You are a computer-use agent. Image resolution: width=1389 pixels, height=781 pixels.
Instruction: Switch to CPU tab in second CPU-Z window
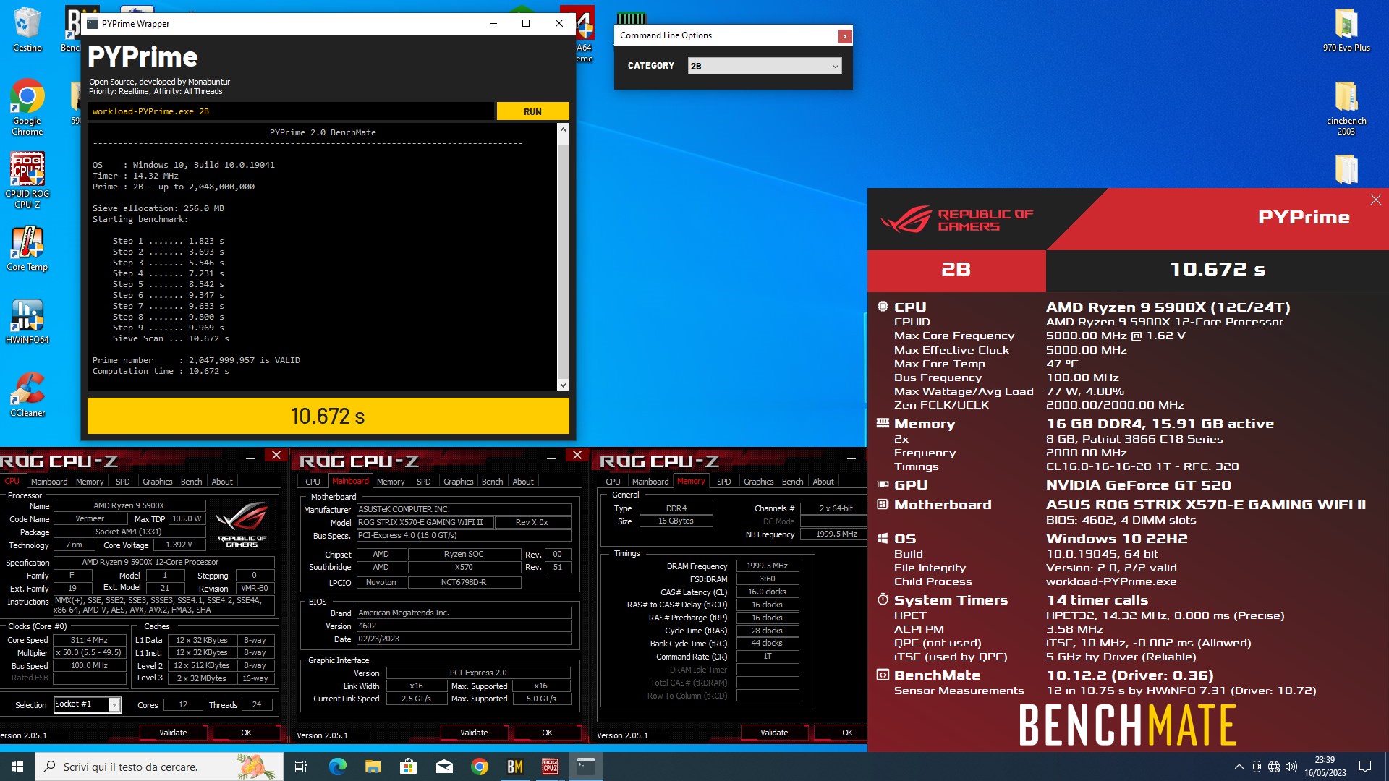(x=313, y=482)
